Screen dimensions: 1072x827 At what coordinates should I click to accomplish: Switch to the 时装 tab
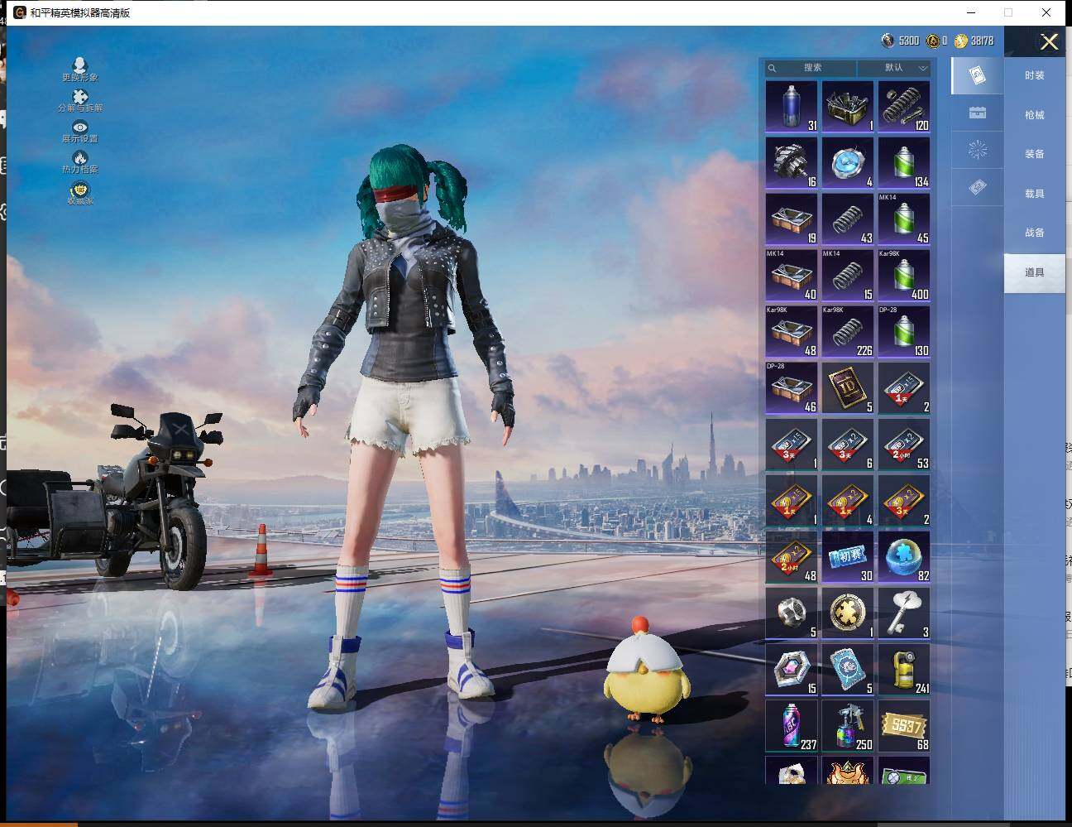(1034, 75)
